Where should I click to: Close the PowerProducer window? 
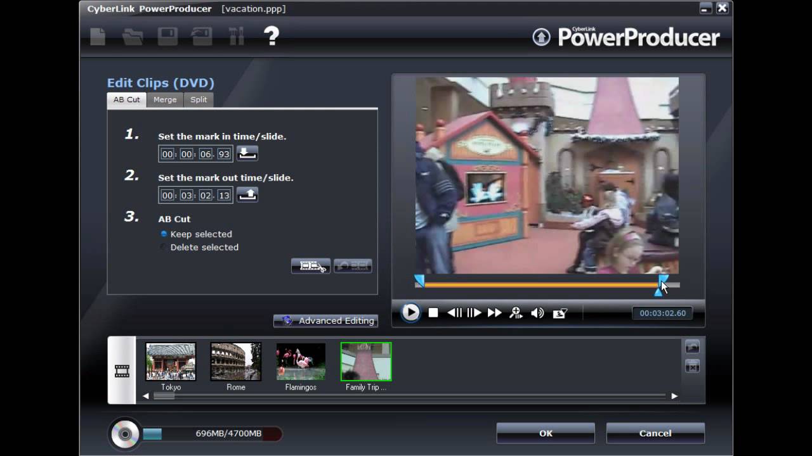point(723,8)
